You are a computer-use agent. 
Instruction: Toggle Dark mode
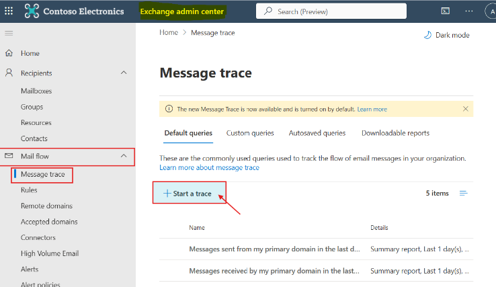click(x=447, y=35)
